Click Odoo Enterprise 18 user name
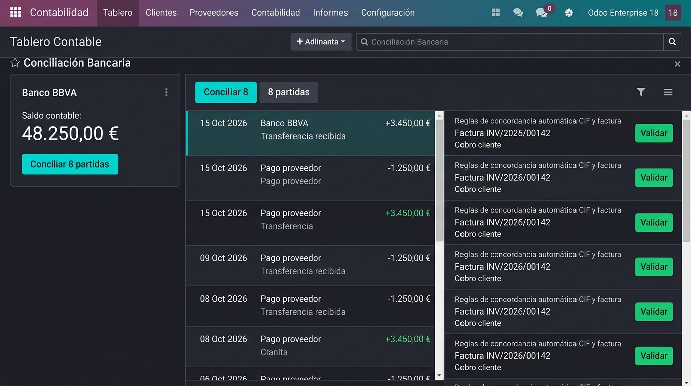This screenshot has width=691, height=386. (x=623, y=13)
